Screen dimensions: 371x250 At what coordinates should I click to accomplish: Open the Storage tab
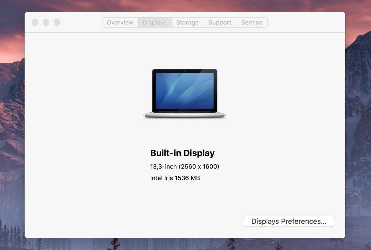tap(187, 22)
